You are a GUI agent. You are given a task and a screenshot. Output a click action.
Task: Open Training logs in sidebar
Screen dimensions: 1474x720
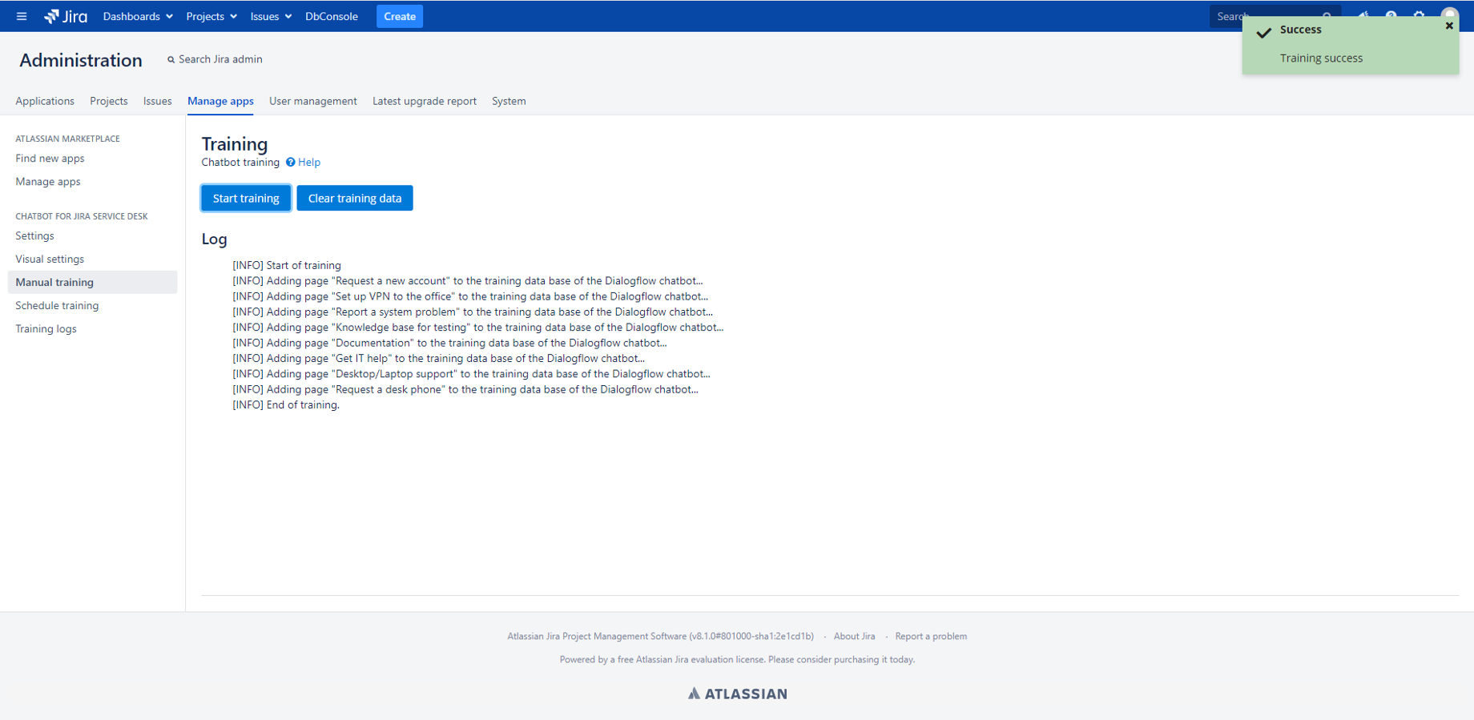coord(46,329)
